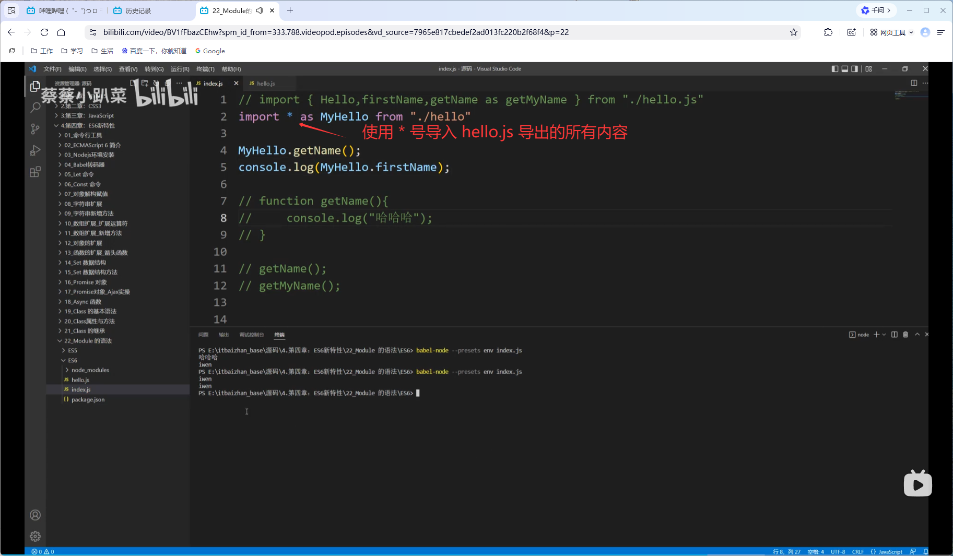Click the split editor right icon
The height and width of the screenshot is (556, 953).
914,83
